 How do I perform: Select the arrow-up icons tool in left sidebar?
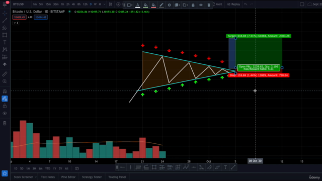pyautogui.click(x=5, y=64)
